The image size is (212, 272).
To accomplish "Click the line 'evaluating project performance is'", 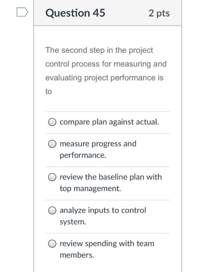I will pyautogui.click(x=104, y=78).
